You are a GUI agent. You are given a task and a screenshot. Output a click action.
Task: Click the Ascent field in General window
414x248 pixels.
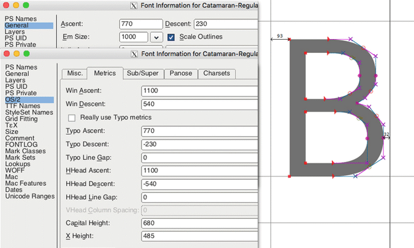pyautogui.click(x=141, y=24)
